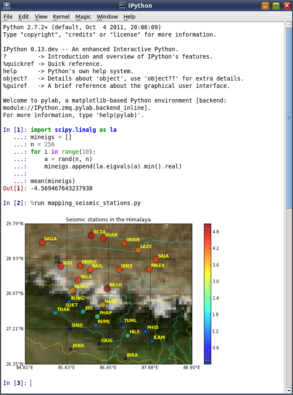The image size is (293, 395).
Task: Open the Window menu
Action: (x=107, y=17)
